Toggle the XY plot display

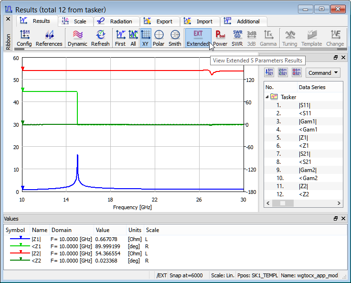(x=146, y=38)
